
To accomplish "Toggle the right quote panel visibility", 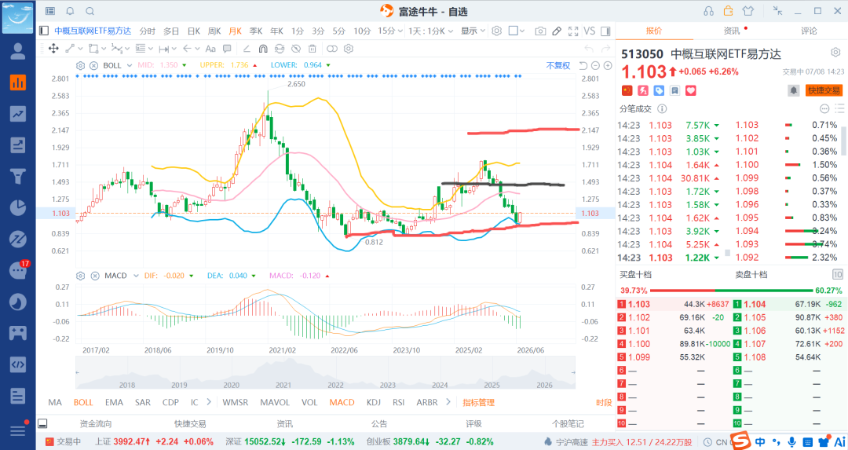I will pos(605,31).
